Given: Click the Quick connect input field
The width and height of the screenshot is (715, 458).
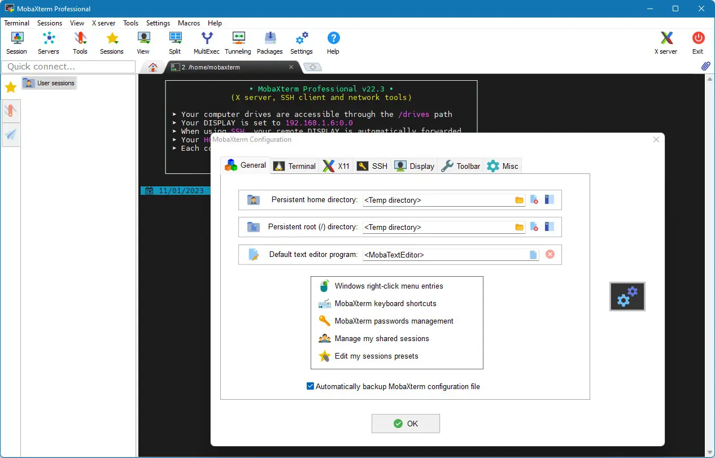Looking at the screenshot, I should [x=68, y=67].
